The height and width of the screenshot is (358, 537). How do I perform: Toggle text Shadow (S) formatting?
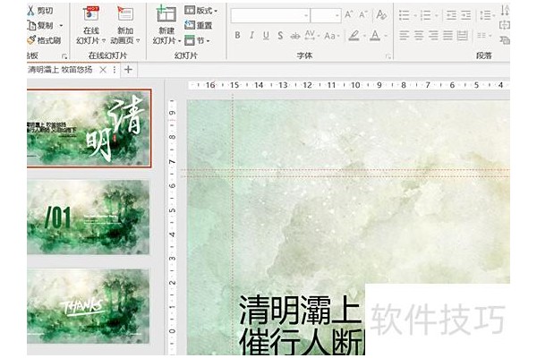coord(280,35)
